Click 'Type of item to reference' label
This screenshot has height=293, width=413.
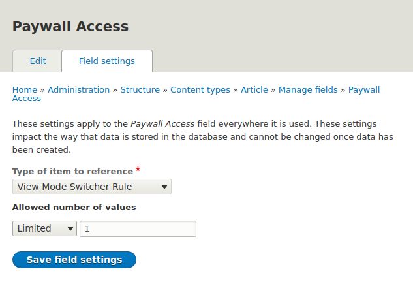click(72, 172)
